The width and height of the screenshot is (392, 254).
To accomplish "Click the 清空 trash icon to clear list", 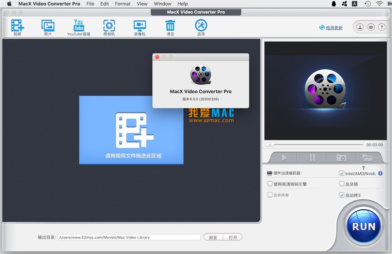I will (170, 27).
